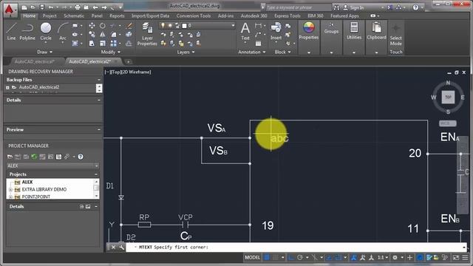
Task: Toggle Clean Screen icon in status bar
Action: point(456,258)
